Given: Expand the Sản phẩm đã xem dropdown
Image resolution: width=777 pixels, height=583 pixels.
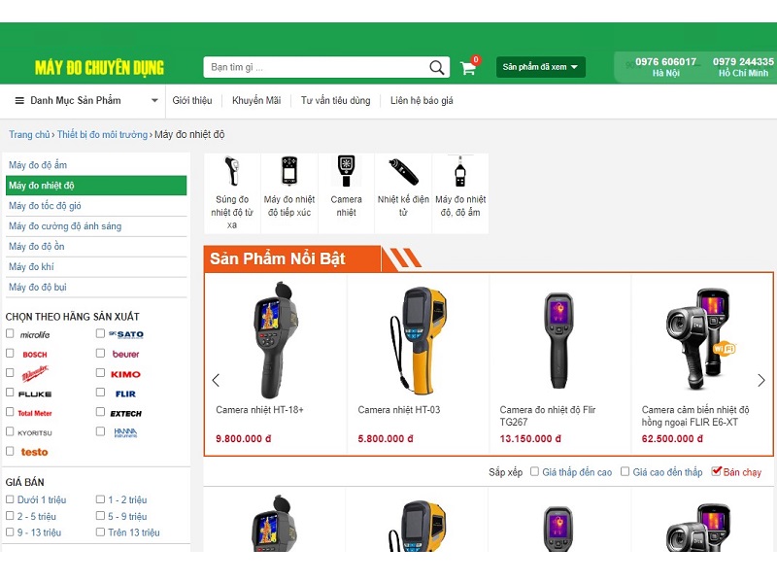Looking at the screenshot, I should [x=541, y=67].
